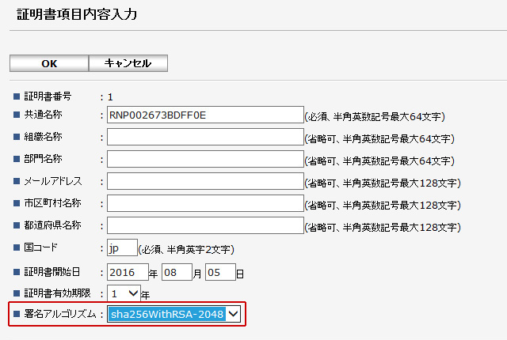This screenshot has height=340, width=507.
Task: Click the blue bullet beside 署名アルゴリズム
Action: coord(17,314)
